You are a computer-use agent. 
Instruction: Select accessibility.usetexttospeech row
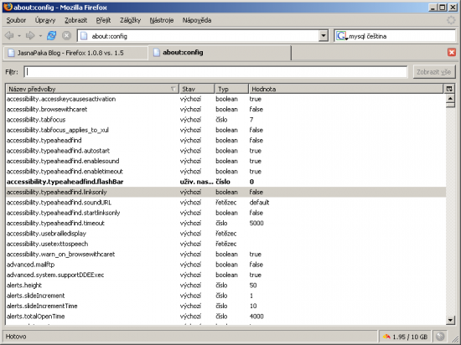225,244
